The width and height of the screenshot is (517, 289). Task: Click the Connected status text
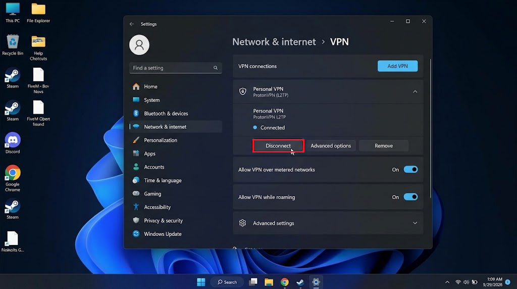(273, 128)
